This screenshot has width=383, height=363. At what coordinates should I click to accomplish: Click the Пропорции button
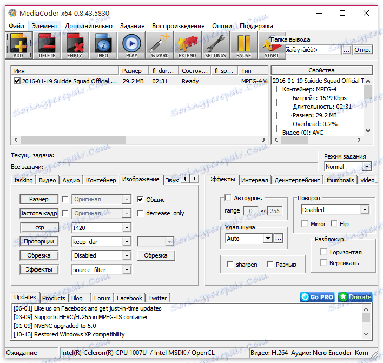[x=39, y=241]
